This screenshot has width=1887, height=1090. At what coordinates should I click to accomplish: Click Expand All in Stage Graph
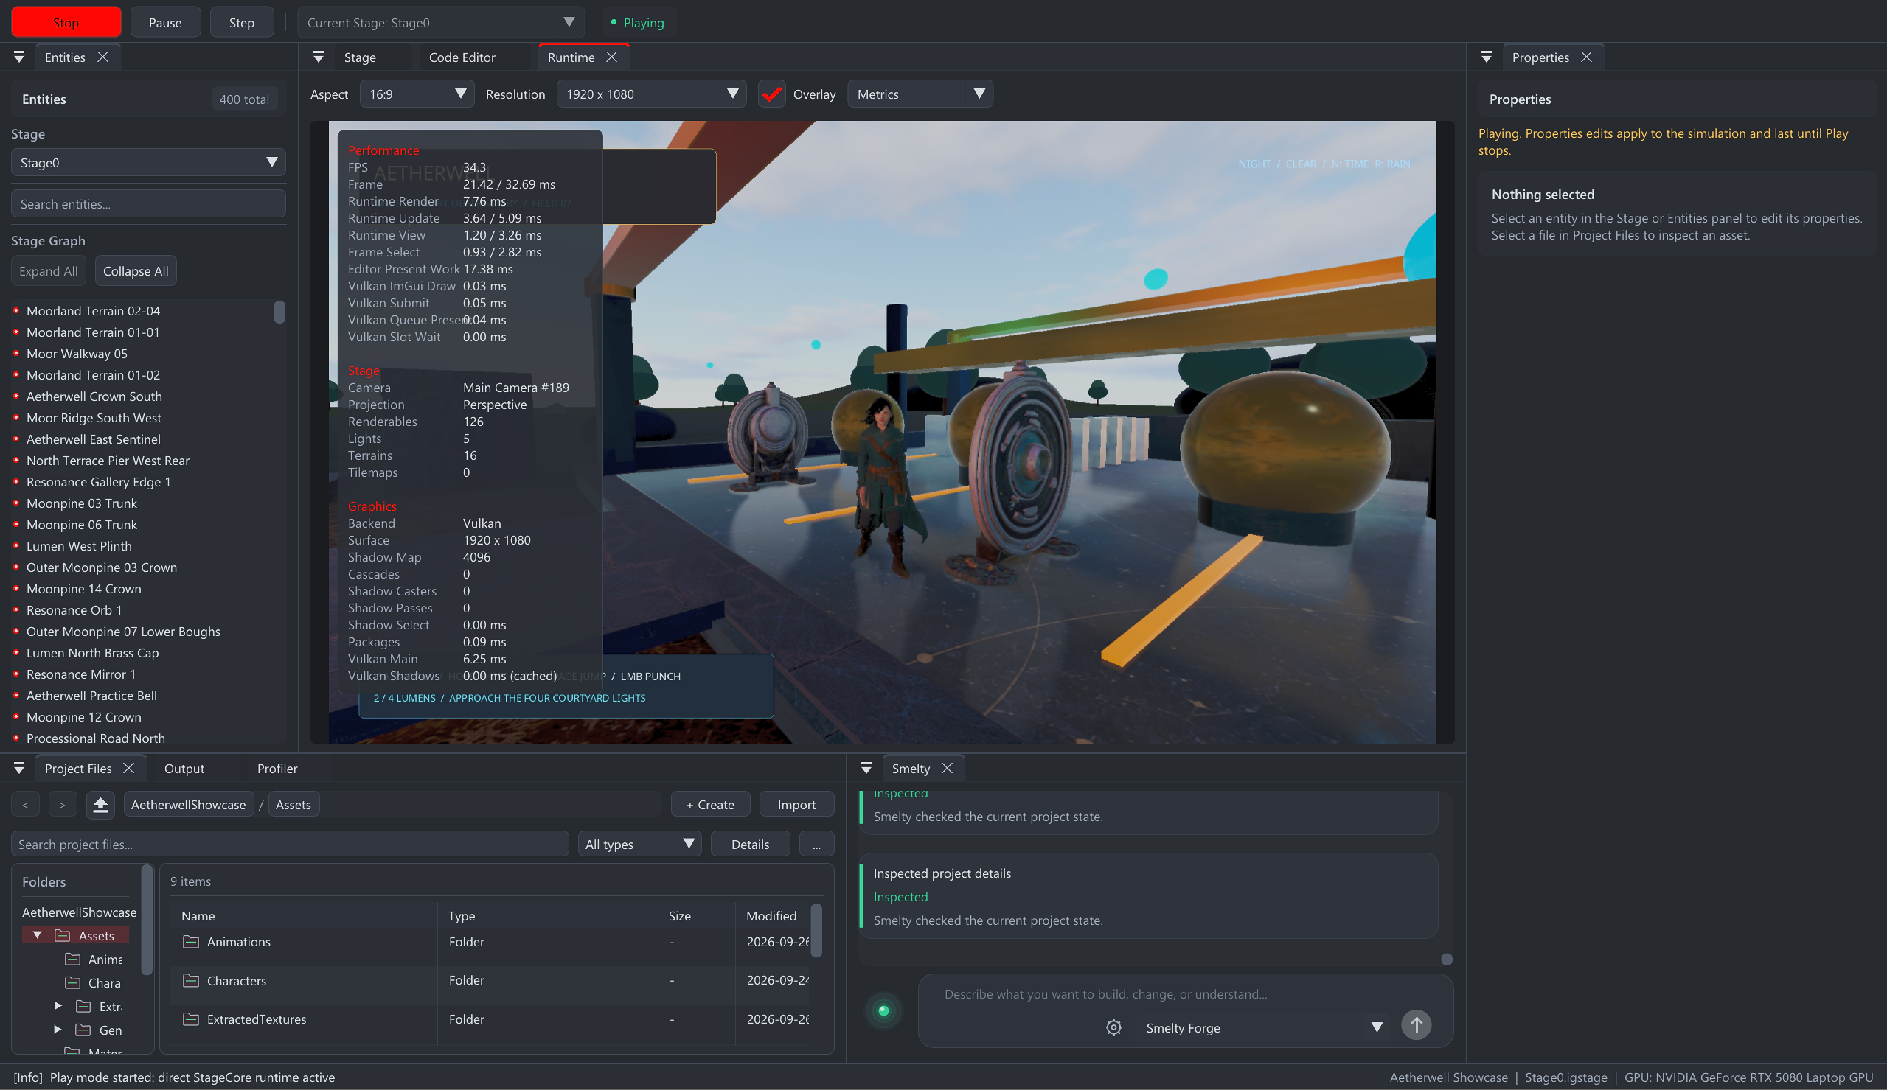tap(49, 271)
